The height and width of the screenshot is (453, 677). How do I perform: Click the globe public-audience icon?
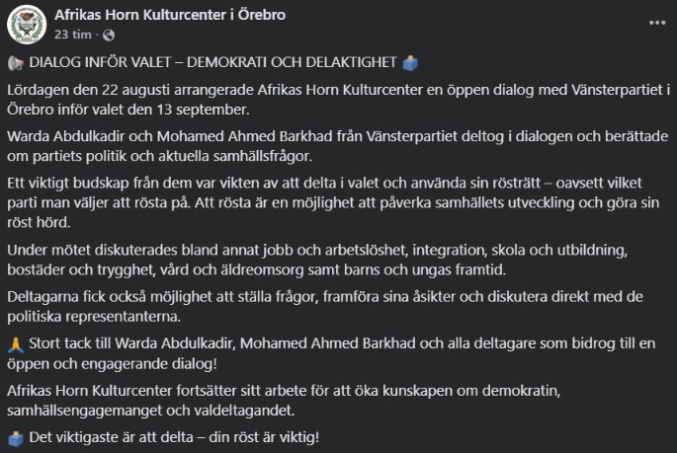tap(109, 35)
